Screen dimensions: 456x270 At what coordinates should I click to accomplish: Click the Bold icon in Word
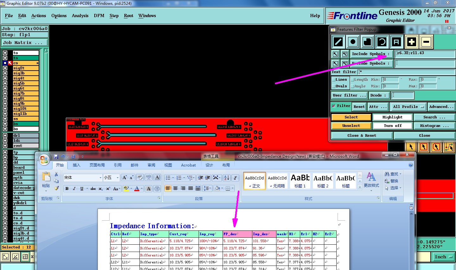point(67,189)
